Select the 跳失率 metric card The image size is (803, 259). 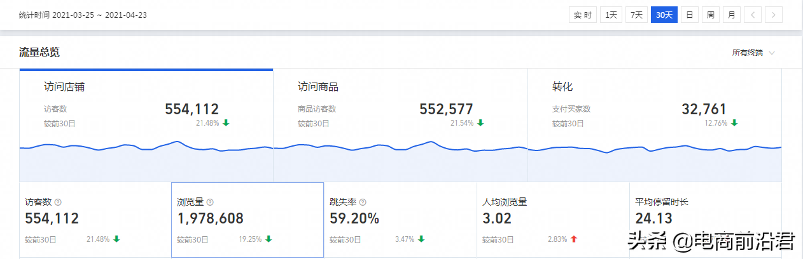coord(400,220)
